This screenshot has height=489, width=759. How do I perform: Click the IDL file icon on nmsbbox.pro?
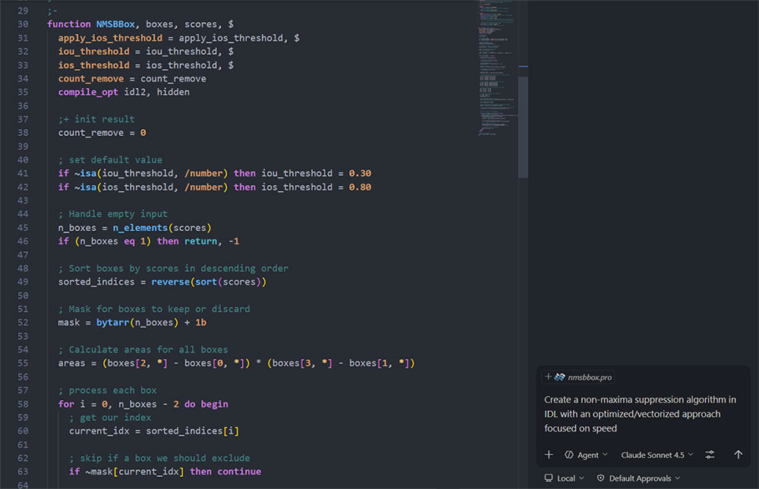(x=559, y=377)
